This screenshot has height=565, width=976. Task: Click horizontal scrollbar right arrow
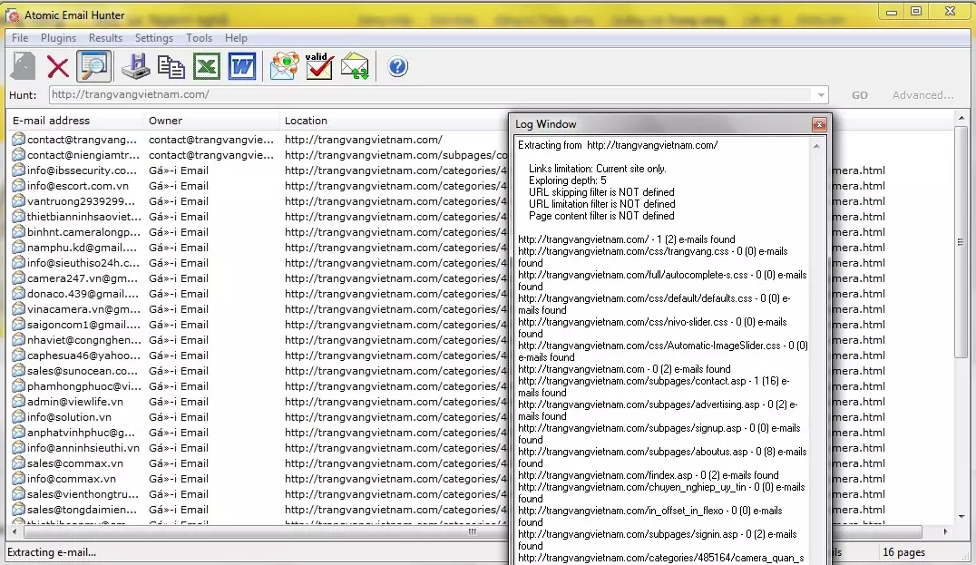pyautogui.click(x=945, y=532)
